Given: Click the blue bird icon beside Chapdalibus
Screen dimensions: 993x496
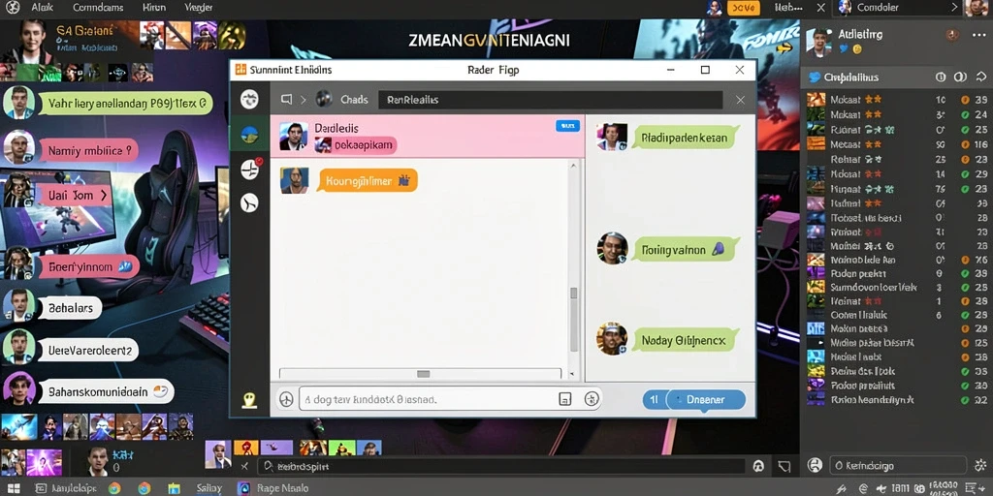Looking at the screenshot, I should point(815,77).
